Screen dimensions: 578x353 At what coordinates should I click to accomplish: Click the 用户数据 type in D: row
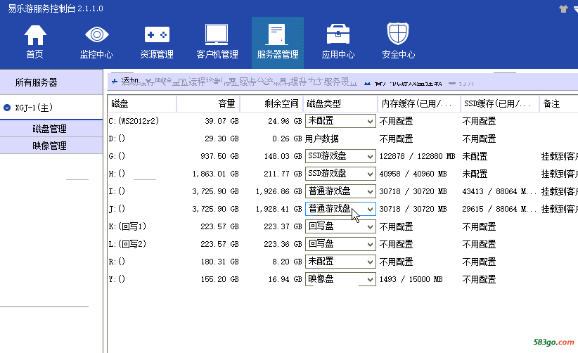pos(322,139)
